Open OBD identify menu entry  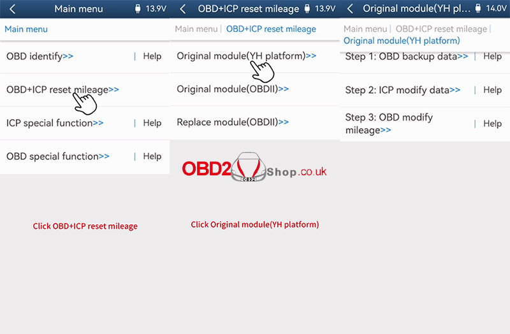tap(40, 56)
